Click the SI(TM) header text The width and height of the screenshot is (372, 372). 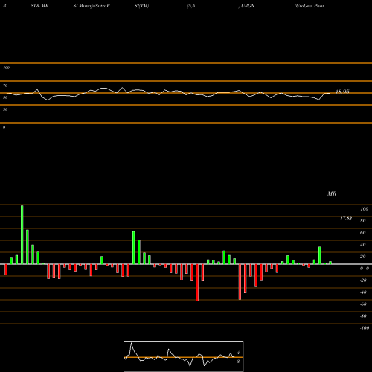click(141, 6)
